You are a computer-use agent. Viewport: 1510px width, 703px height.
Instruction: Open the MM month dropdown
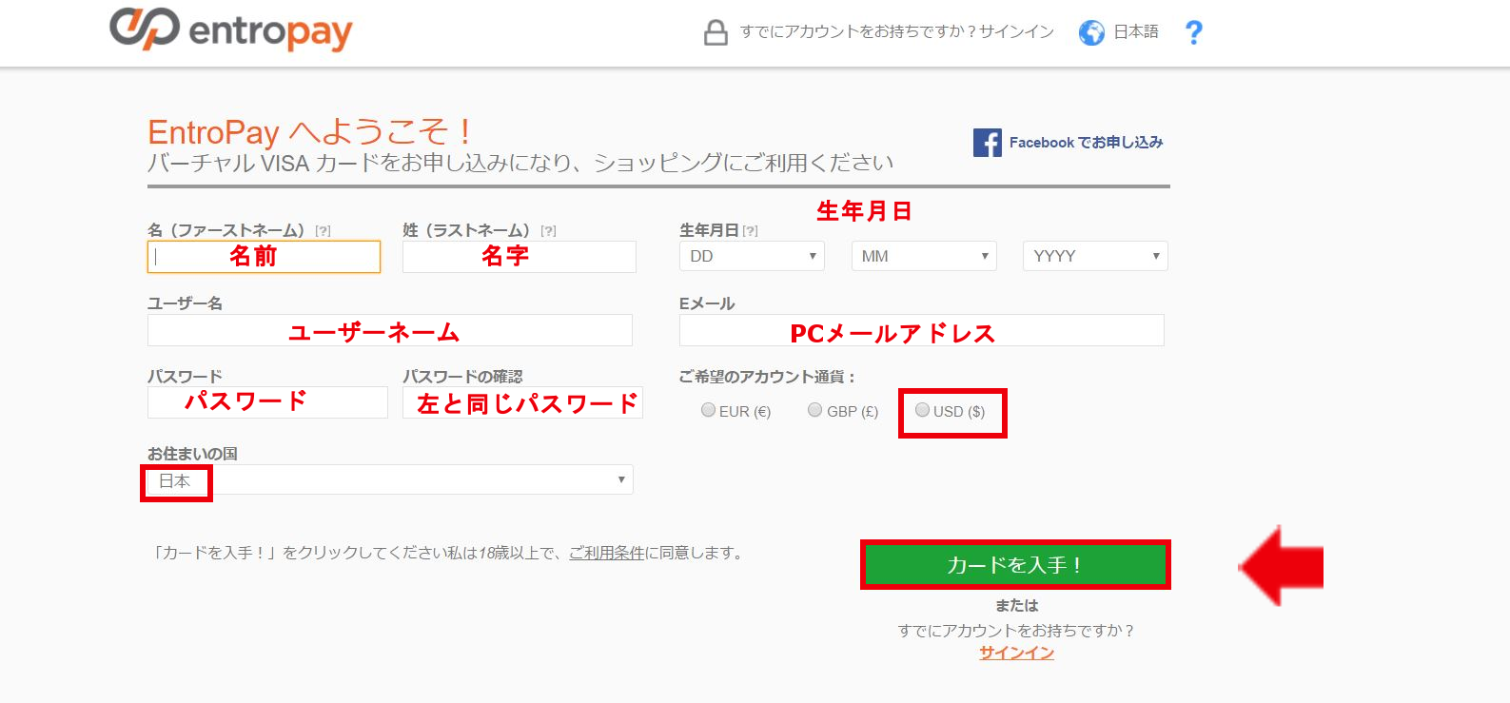click(924, 256)
